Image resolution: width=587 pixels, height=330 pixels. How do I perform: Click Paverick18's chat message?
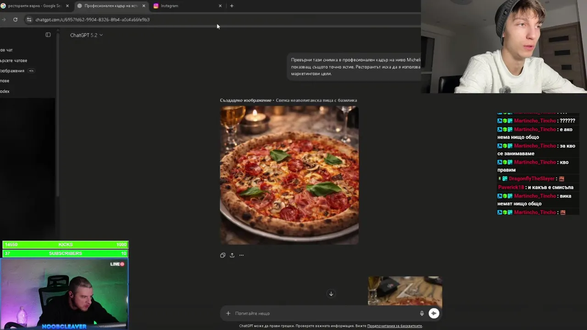[536, 187]
